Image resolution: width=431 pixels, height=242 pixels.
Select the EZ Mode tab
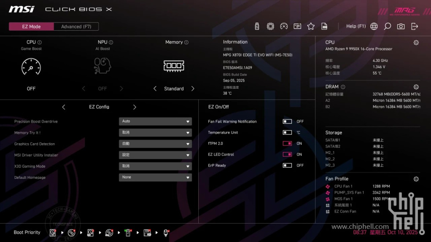(x=31, y=27)
